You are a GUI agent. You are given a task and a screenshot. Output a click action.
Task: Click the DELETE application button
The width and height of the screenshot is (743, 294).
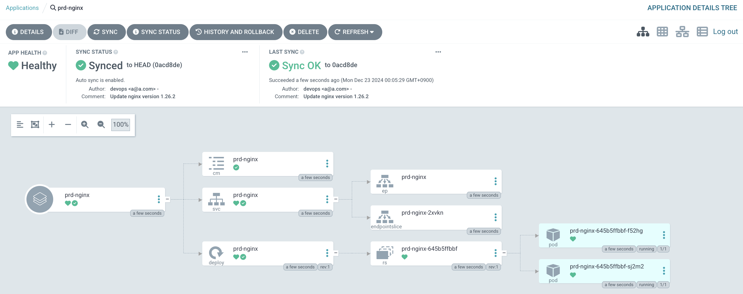pos(305,32)
